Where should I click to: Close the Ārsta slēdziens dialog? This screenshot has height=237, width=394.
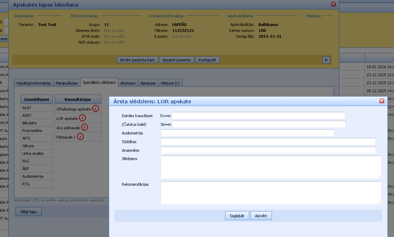click(x=382, y=101)
